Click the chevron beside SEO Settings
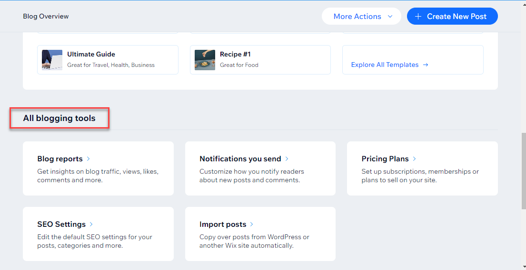Viewport: 526px width, 270px height. pos(91,224)
